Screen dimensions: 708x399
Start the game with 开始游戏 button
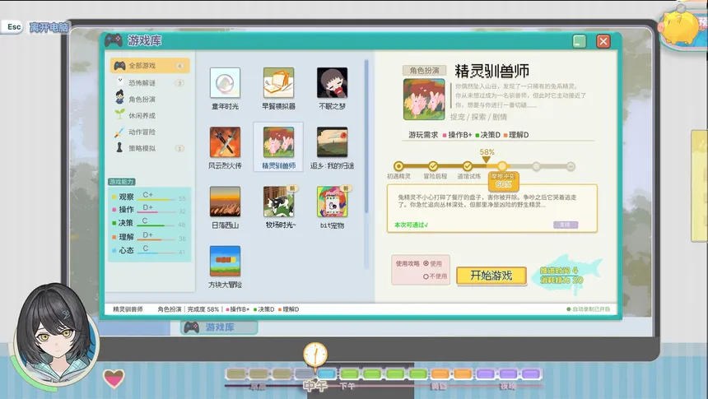tap(491, 276)
